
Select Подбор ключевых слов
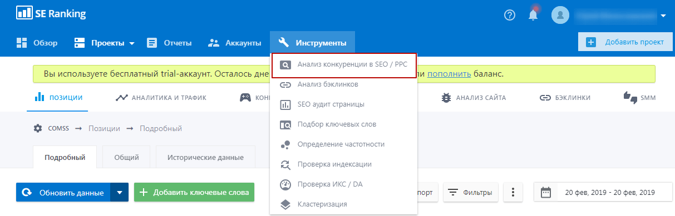click(343, 124)
